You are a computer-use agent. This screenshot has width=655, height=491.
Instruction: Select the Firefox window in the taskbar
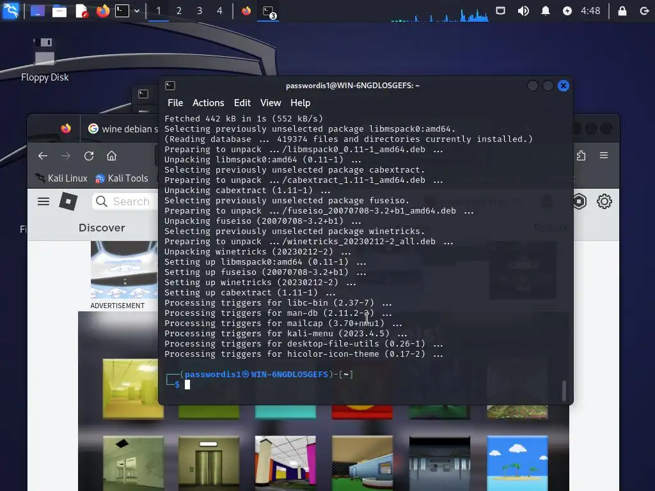pos(246,11)
